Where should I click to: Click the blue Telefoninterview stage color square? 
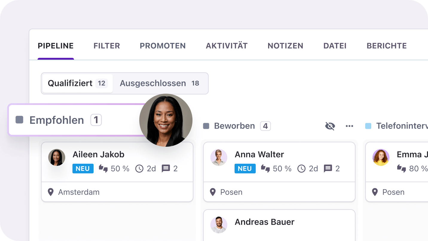[x=368, y=126]
